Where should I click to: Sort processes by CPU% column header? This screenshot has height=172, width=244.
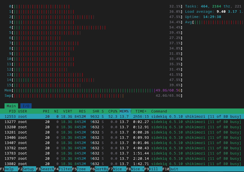[x=113, y=111]
